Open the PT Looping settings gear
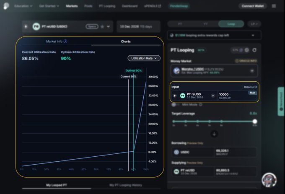This screenshot has height=194, width=285. 246,50
